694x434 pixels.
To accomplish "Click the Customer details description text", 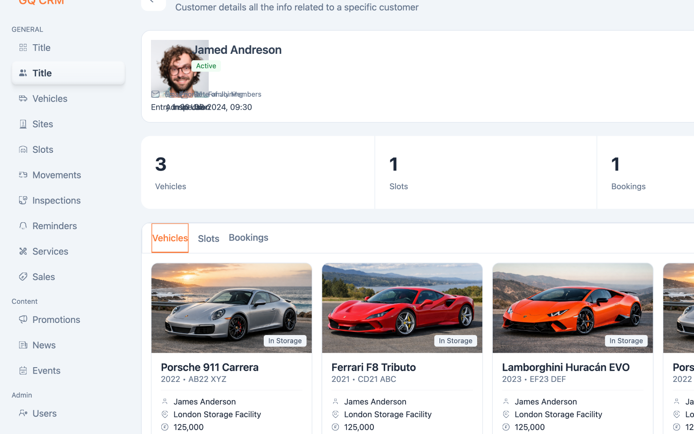I will [x=297, y=7].
